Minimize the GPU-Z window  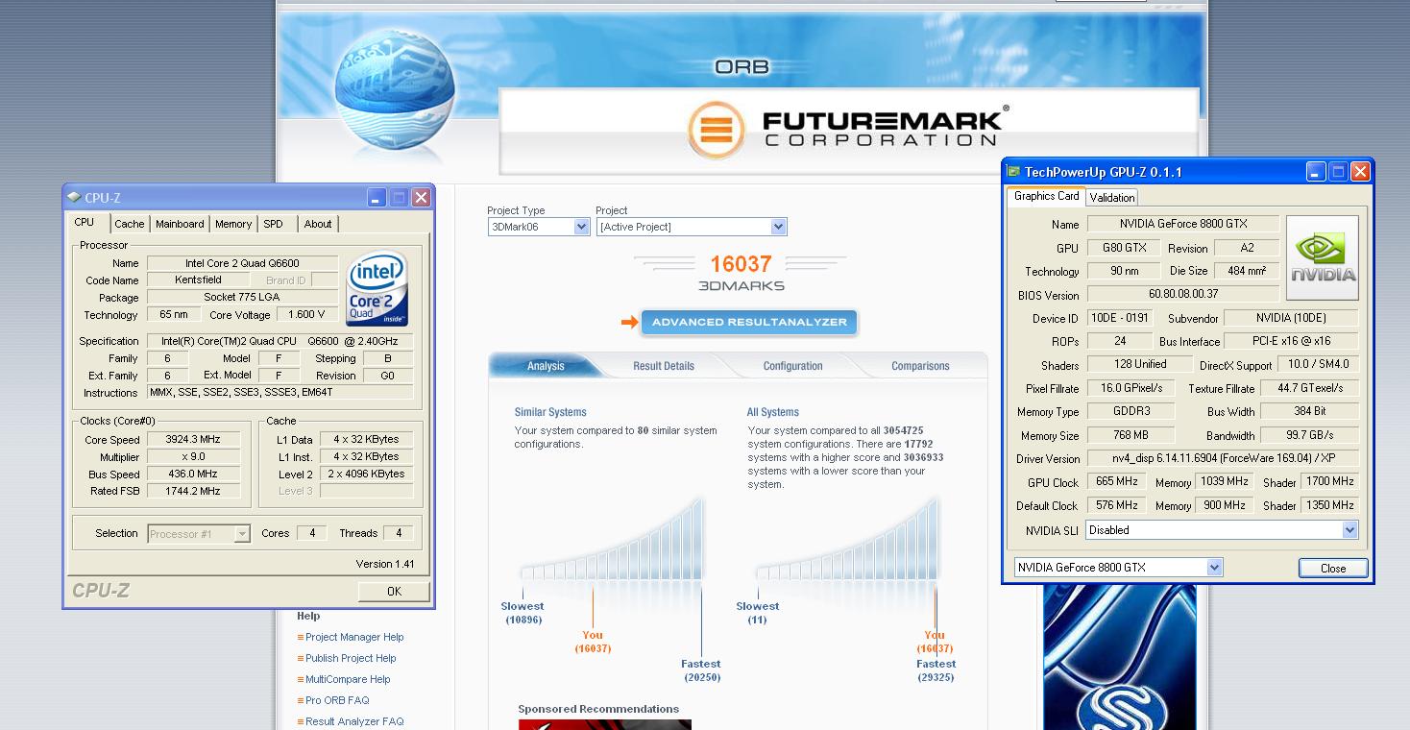[x=1316, y=172]
